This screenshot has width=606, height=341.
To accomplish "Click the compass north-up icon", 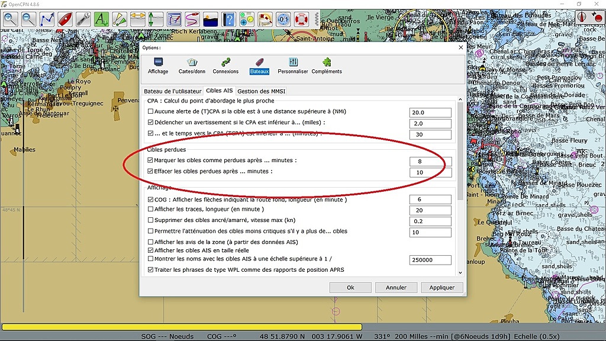I will pyautogui.click(x=582, y=17).
